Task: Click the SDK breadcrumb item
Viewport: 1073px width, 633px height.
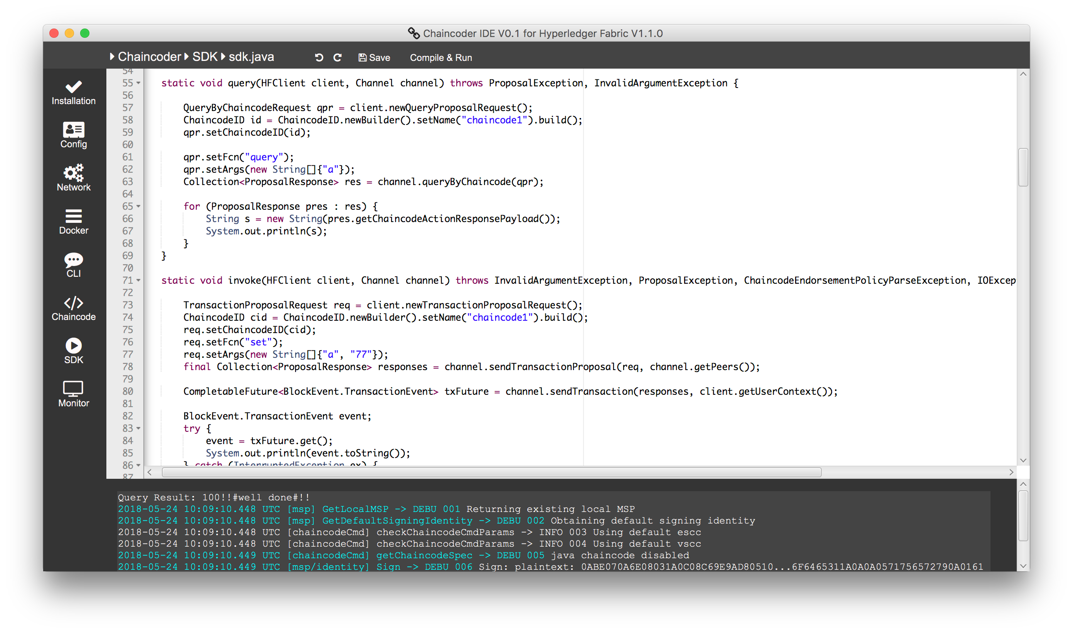Action: click(x=205, y=57)
